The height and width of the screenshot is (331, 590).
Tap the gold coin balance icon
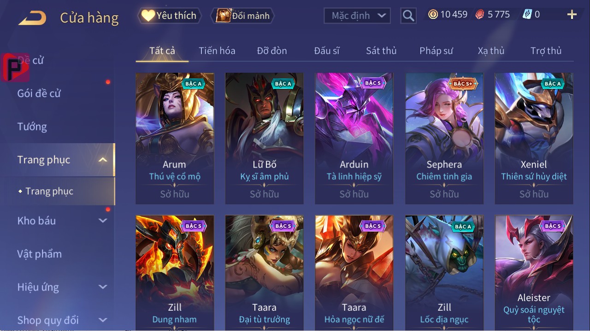(x=433, y=14)
